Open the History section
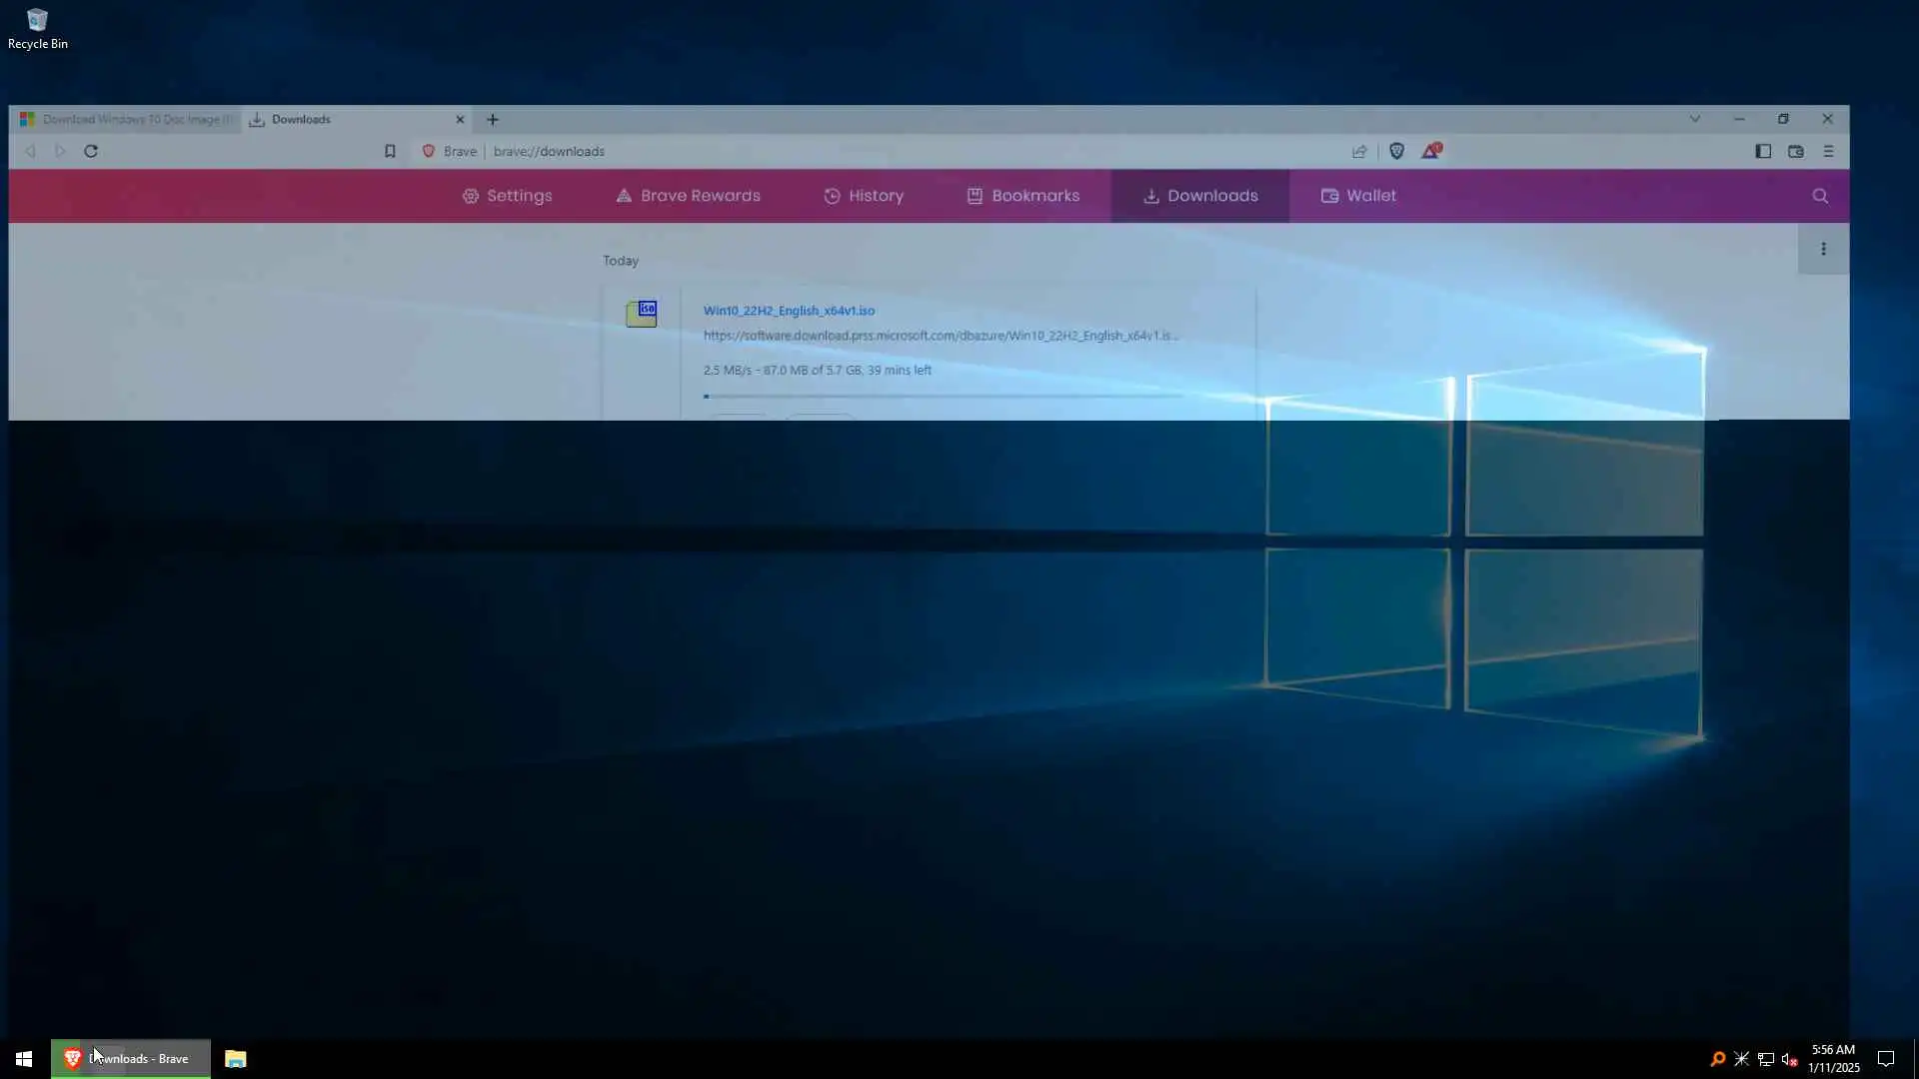 coord(864,196)
